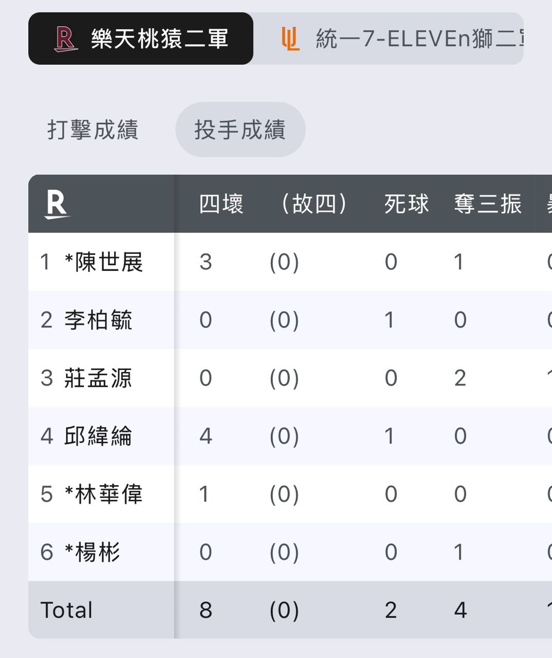Switch to 統一7-ELEVEn獅二軍 team tab
The image size is (552, 658).
click(389, 39)
